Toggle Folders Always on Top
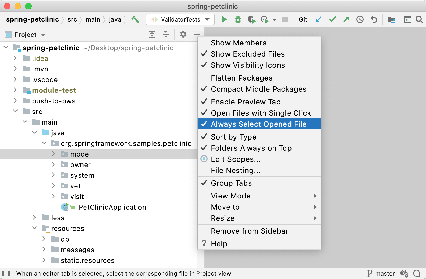 pos(259,148)
